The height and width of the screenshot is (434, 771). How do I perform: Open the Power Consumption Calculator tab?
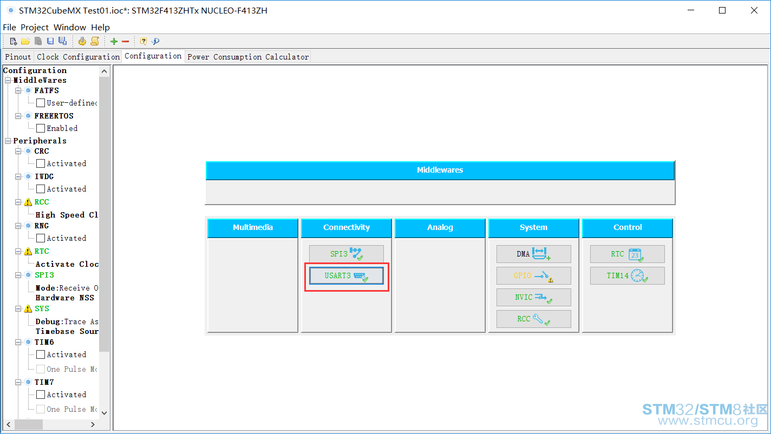click(x=248, y=57)
